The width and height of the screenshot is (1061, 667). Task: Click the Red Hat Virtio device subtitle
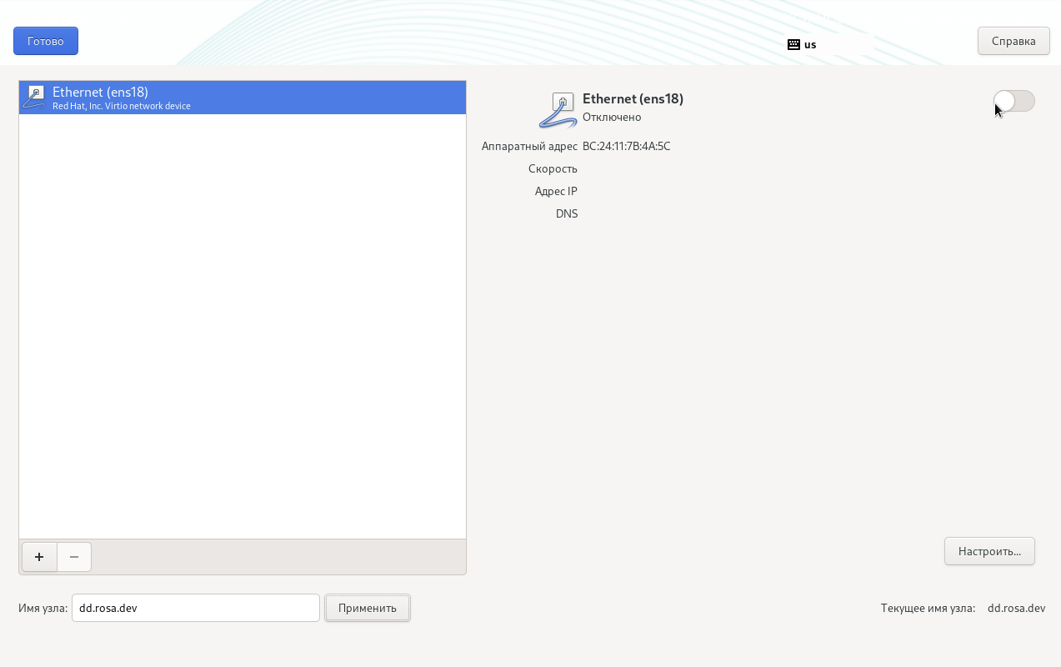pyautogui.click(x=122, y=106)
